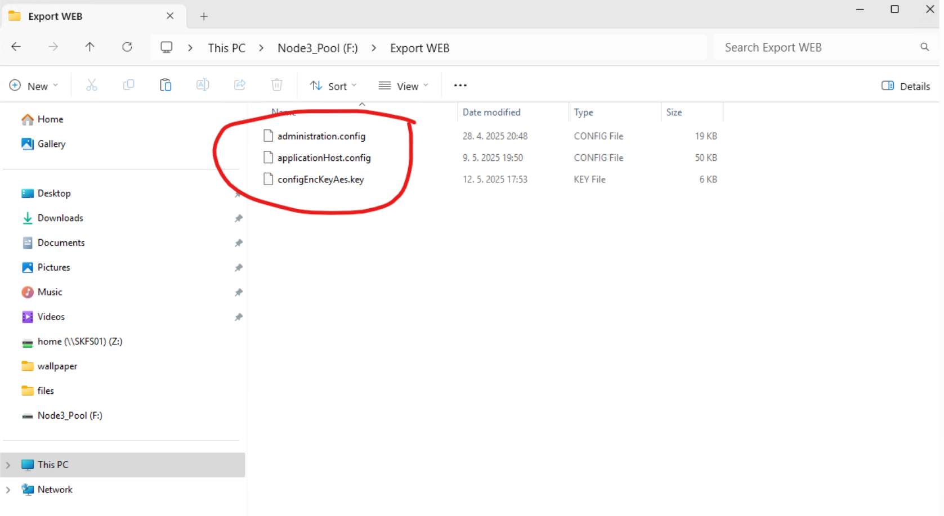Toggle the Details pane

(x=905, y=86)
